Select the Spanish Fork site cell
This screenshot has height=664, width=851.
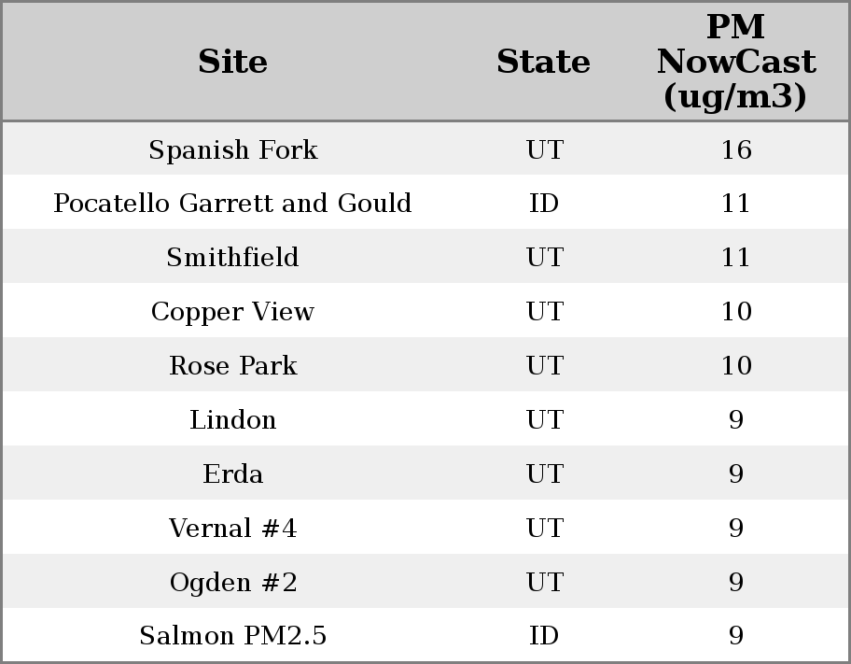(232, 149)
